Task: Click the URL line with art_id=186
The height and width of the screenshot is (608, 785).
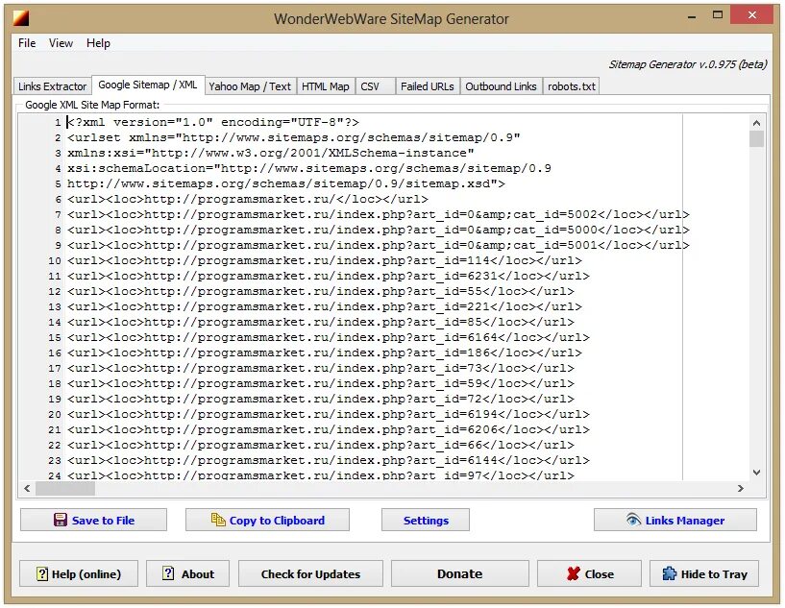Action: click(x=325, y=353)
